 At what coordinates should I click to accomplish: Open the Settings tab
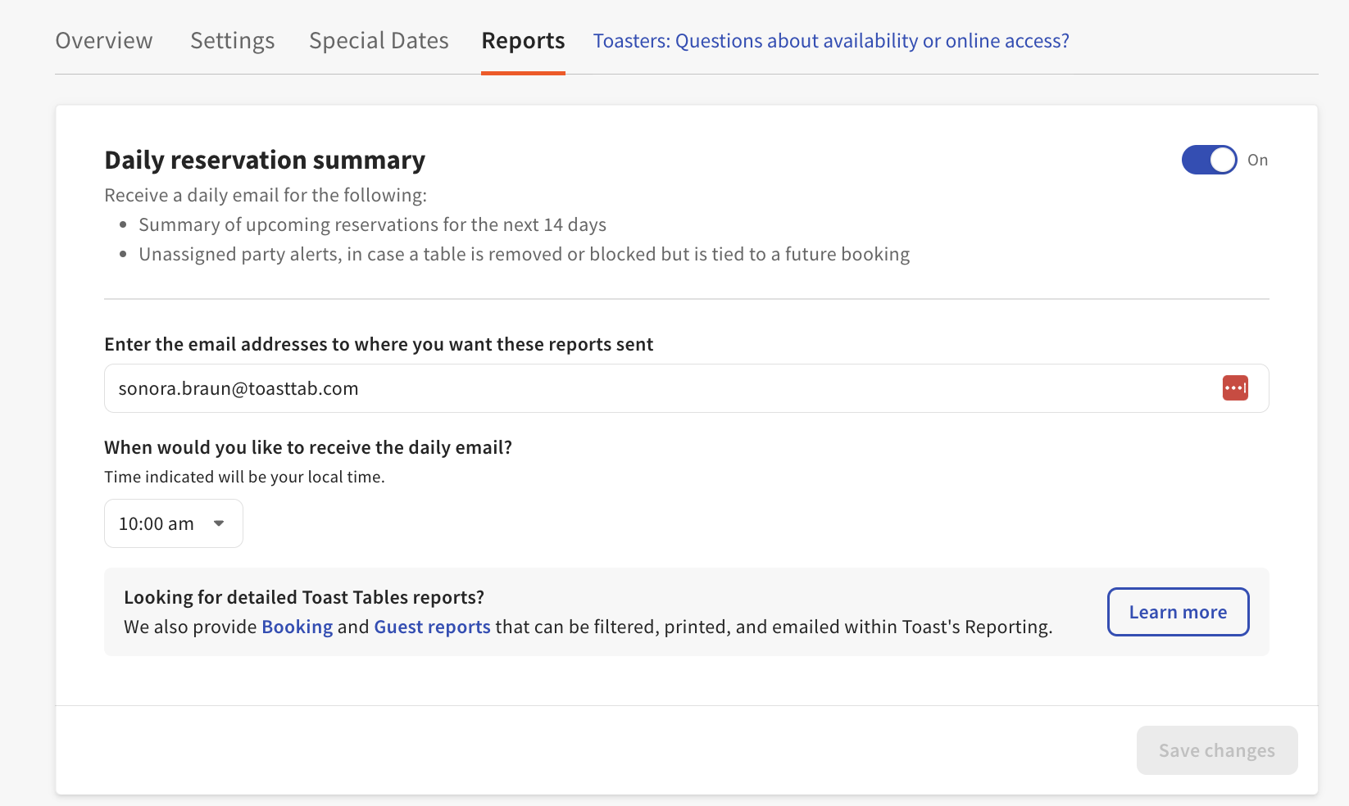232,40
